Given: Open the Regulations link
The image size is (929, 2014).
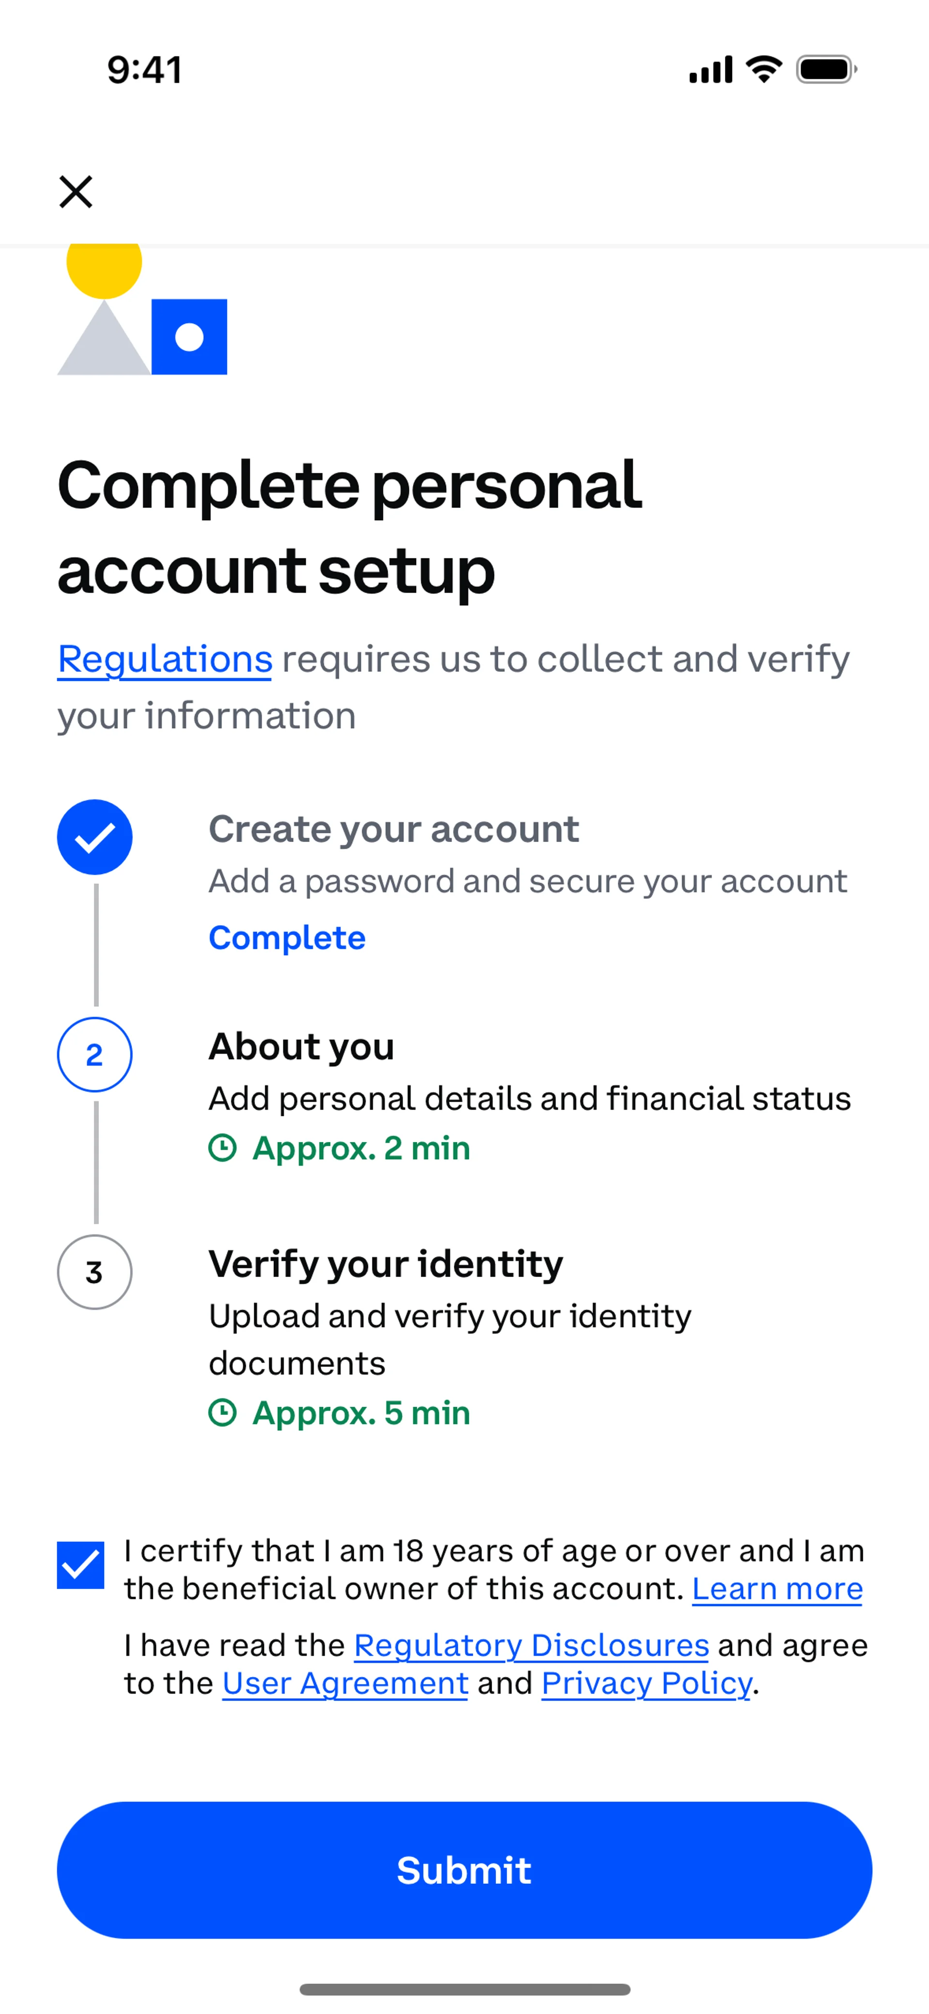Looking at the screenshot, I should (x=165, y=658).
